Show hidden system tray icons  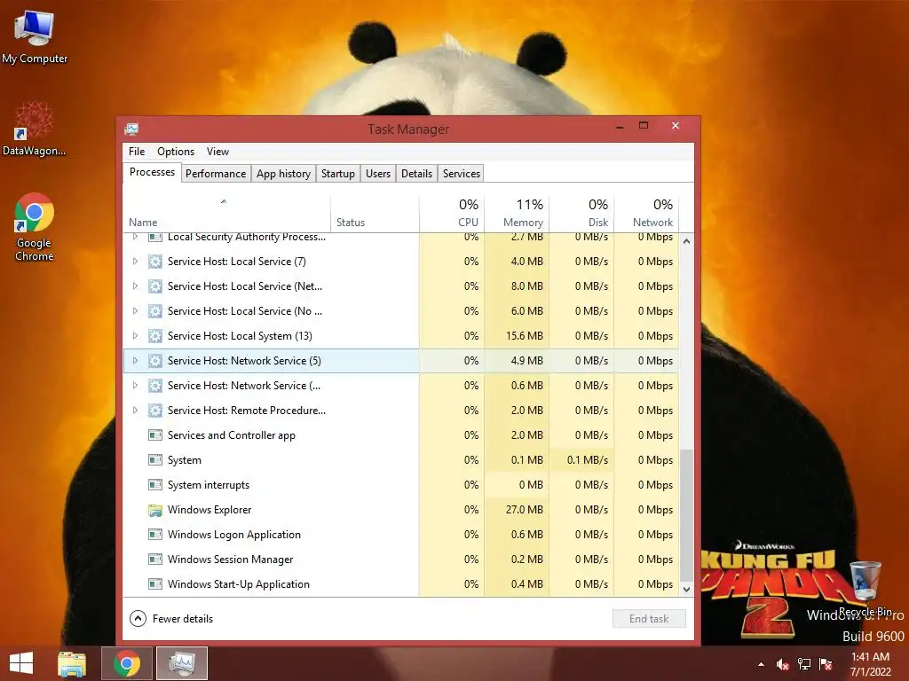click(x=761, y=664)
